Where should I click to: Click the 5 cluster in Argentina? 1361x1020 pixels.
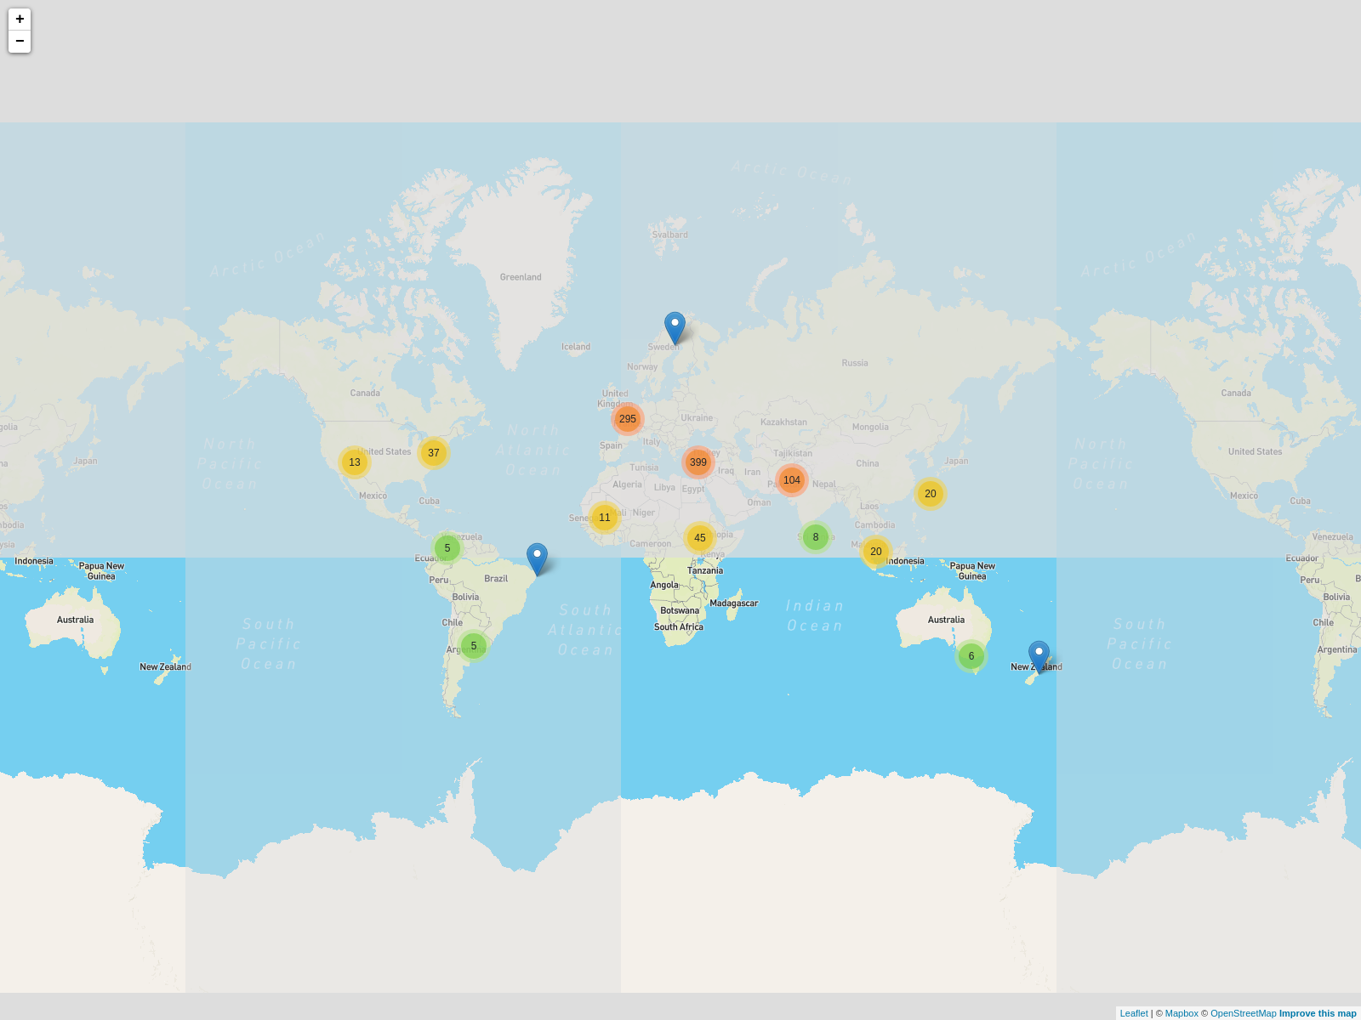[474, 646]
